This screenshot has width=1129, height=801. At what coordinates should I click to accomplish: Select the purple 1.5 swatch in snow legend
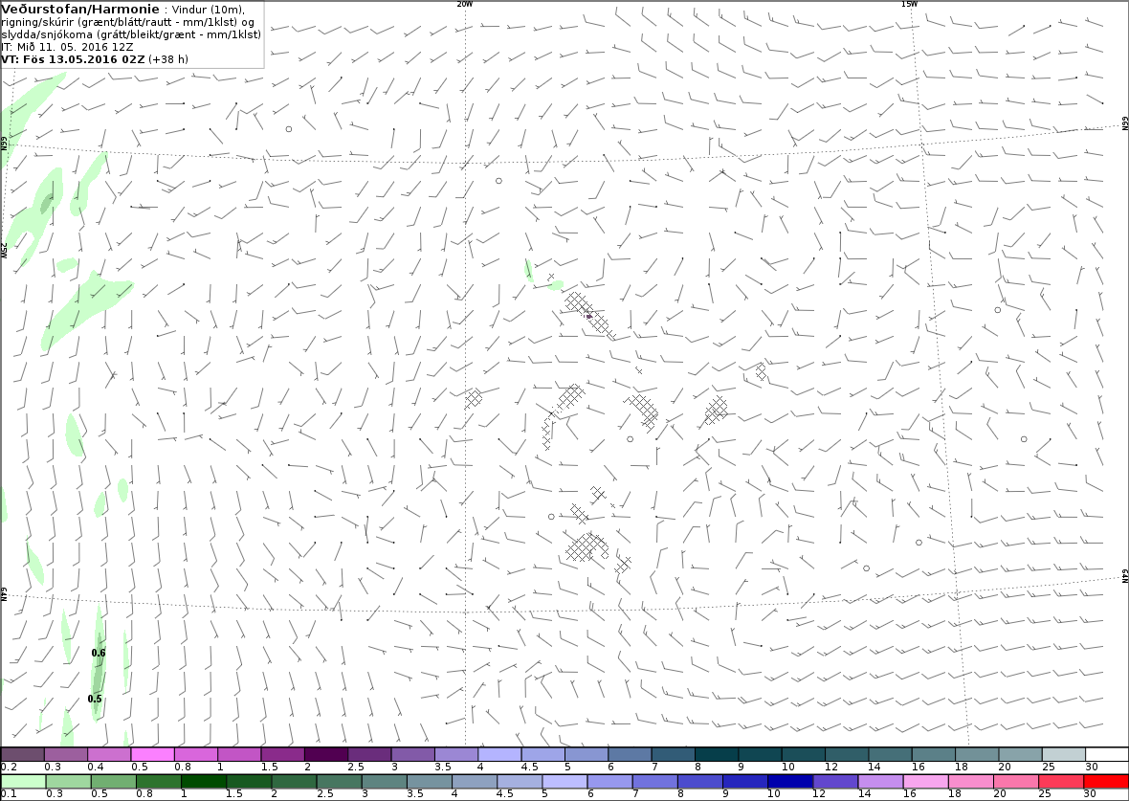(283, 754)
